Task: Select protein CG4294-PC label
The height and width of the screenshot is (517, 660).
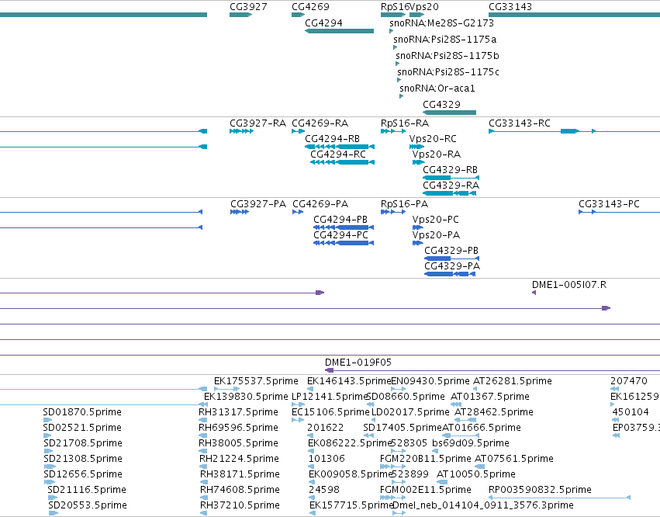Action: click(340, 235)
